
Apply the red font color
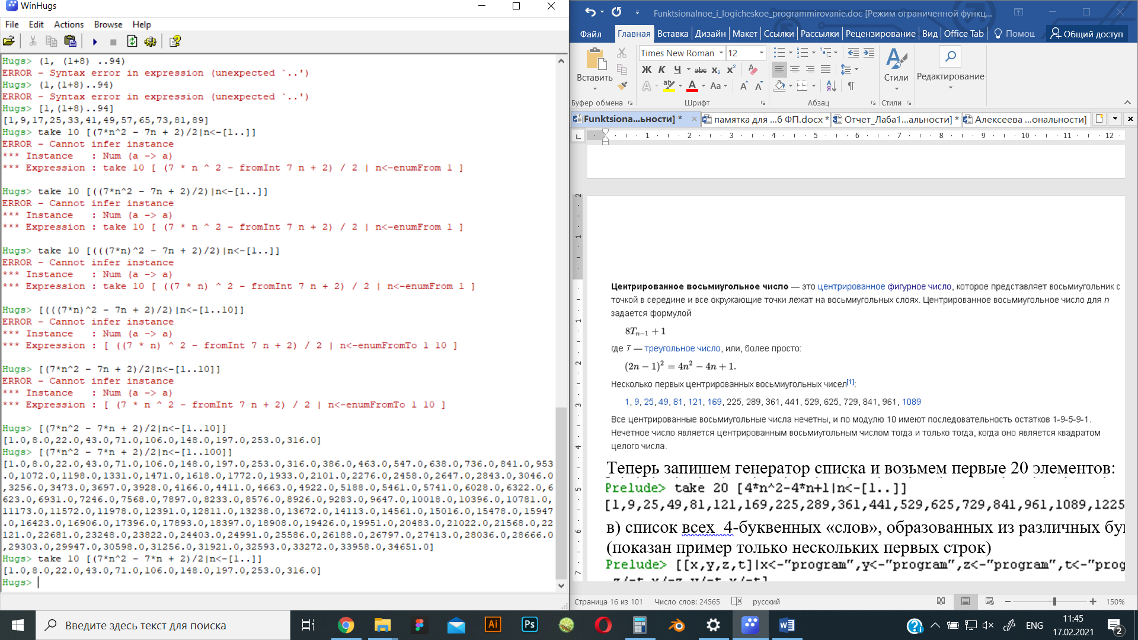pyautogui.click(x=692, y=87)
